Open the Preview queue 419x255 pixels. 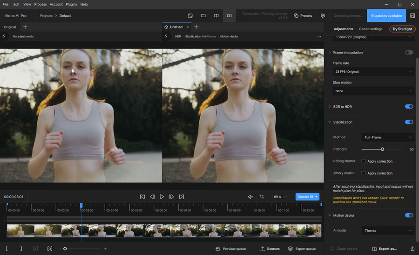[x=230, y=249]
